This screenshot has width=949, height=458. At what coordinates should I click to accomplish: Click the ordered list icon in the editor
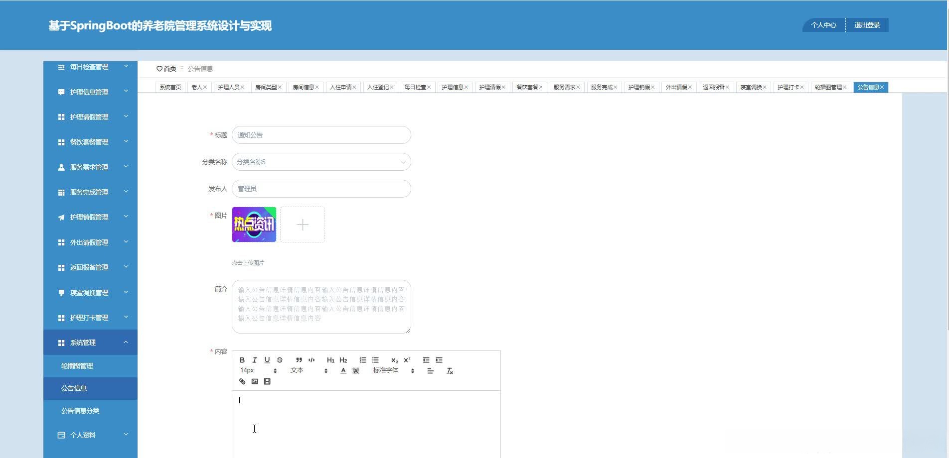[x=363, y=360]
